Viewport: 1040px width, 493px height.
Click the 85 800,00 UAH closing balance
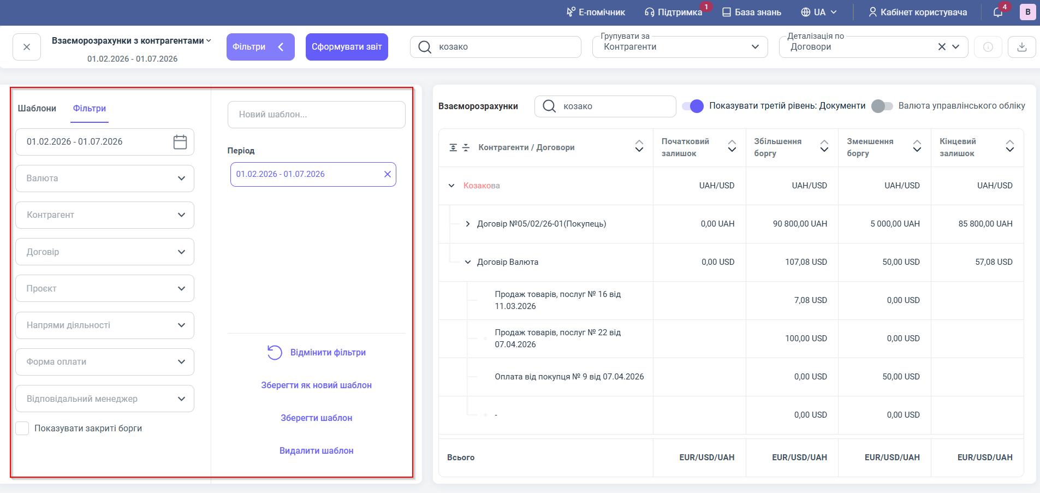985,224
